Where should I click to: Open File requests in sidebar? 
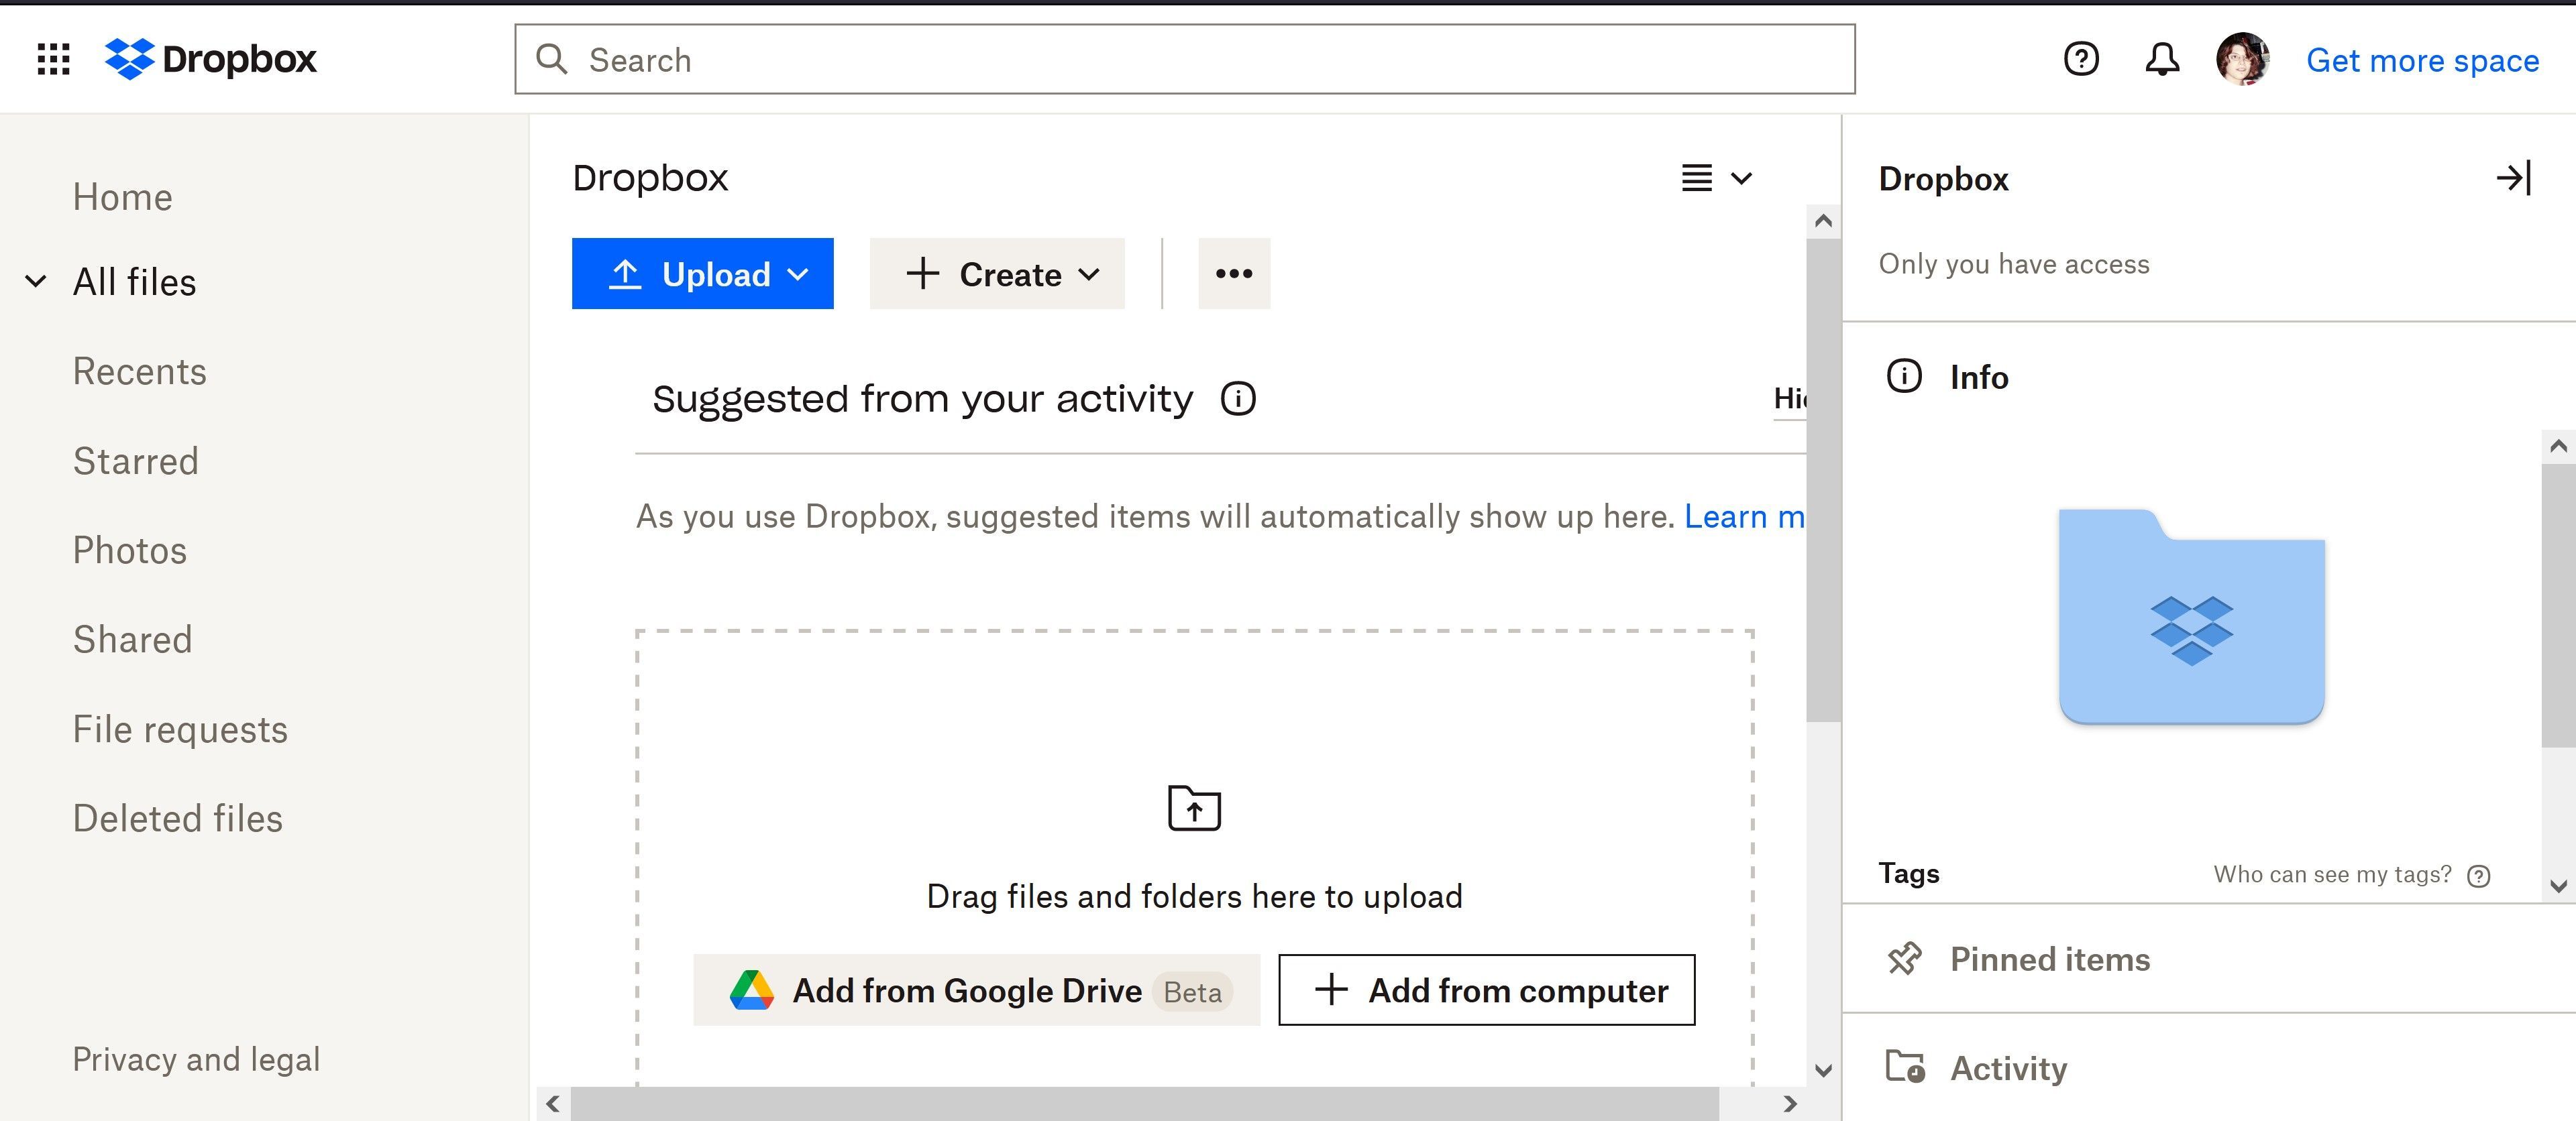(x=180, y=729)
